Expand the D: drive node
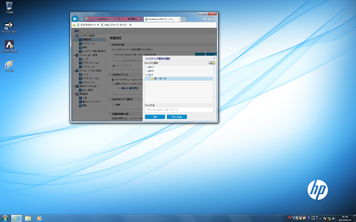 pyautogui.click(x=147, y=71)
